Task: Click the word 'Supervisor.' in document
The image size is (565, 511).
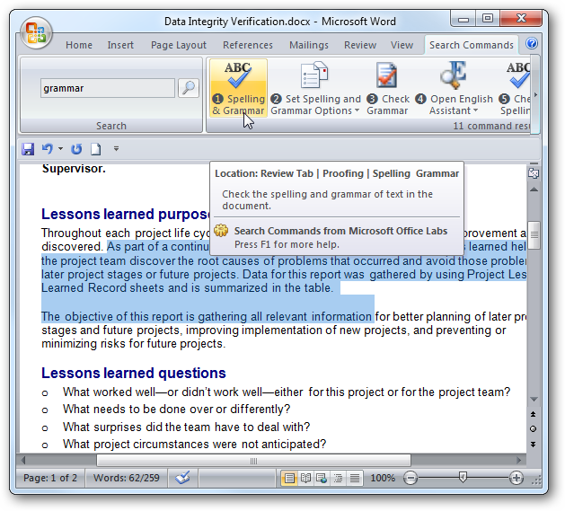Action: pos(74,169)
